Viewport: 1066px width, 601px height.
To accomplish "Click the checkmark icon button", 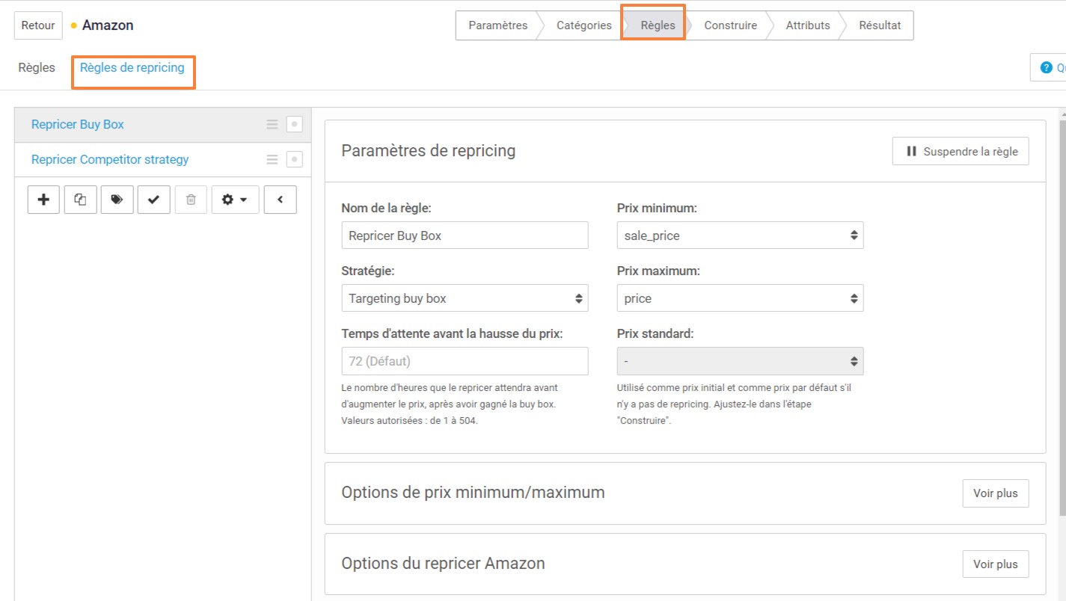I will tap(153, 200).
